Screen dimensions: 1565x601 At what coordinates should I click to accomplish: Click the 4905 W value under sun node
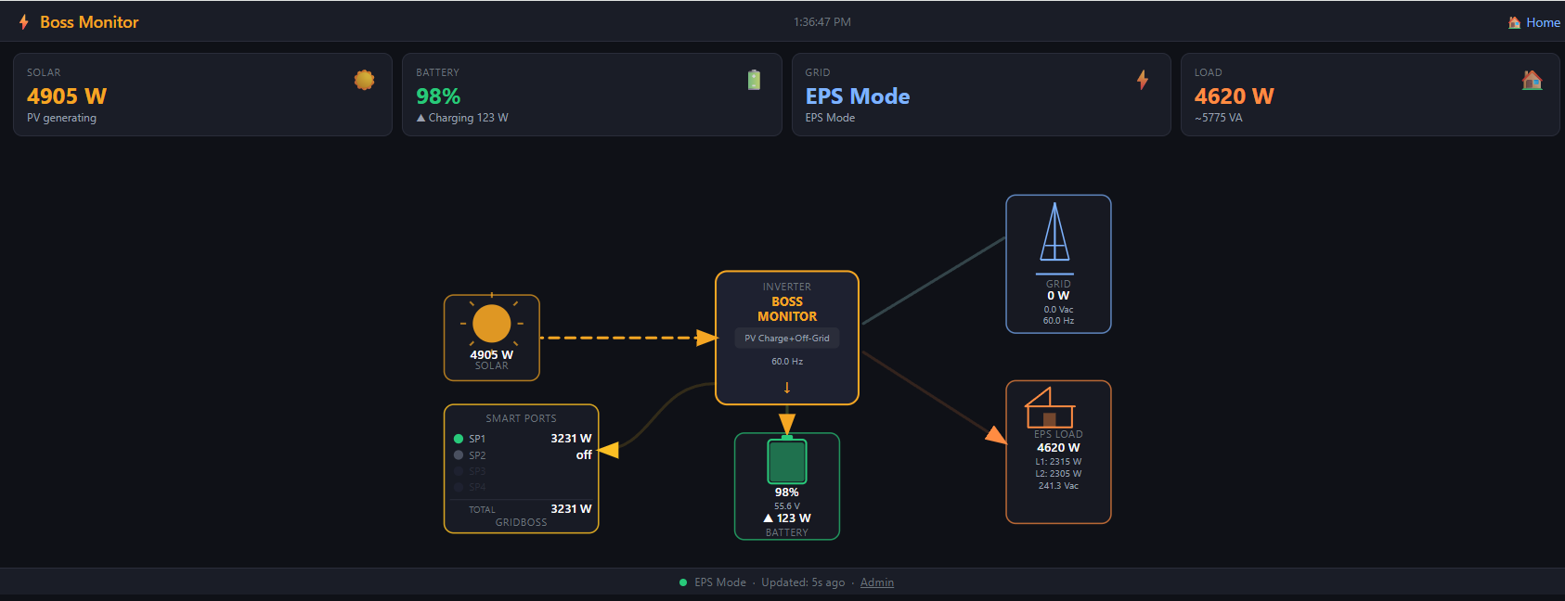[x=492, y=355]
